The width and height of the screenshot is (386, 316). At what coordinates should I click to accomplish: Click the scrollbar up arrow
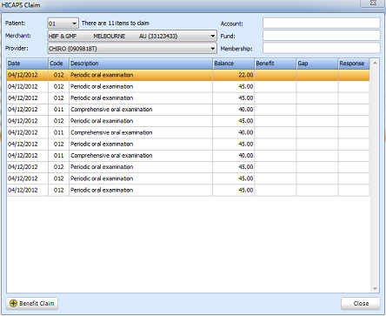coord(375,63)
